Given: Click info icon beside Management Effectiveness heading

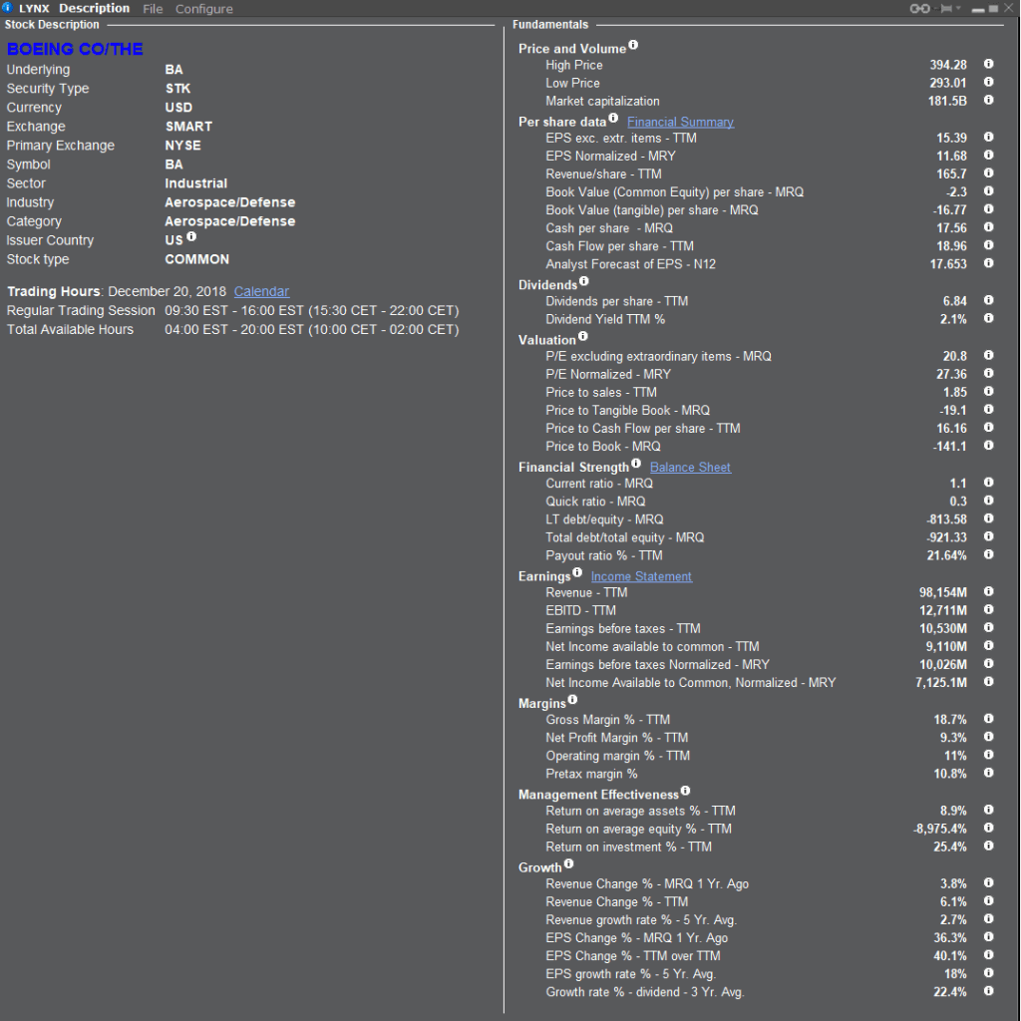Looking at the screenshot, I should pos(685,791).
